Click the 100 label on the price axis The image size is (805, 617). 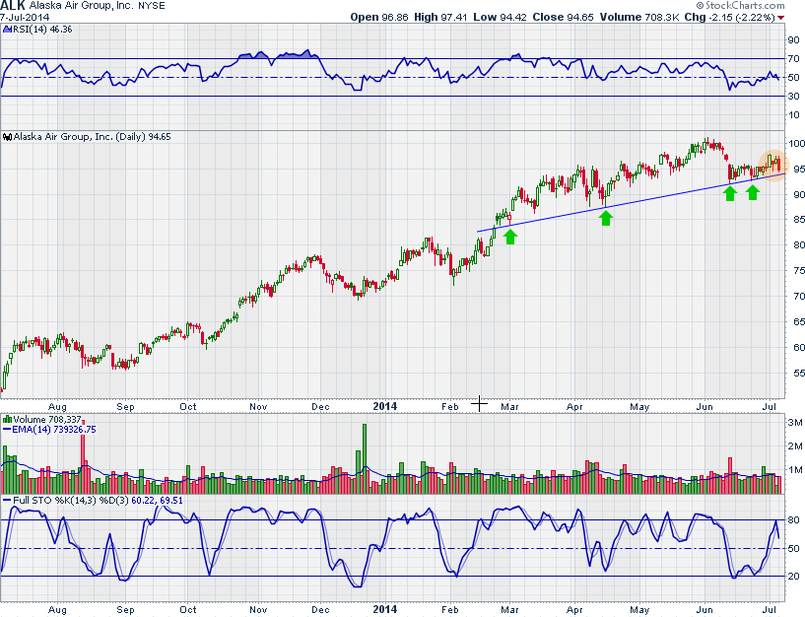[x=796, y=143]
